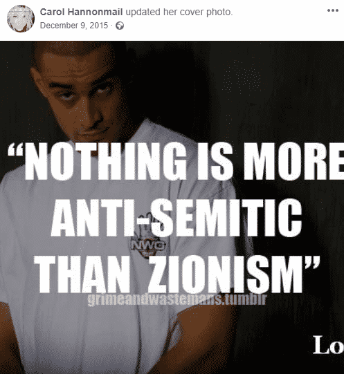Open the cover photo image
This screenshot has height=374, width=344.
(x=172, y=207)
